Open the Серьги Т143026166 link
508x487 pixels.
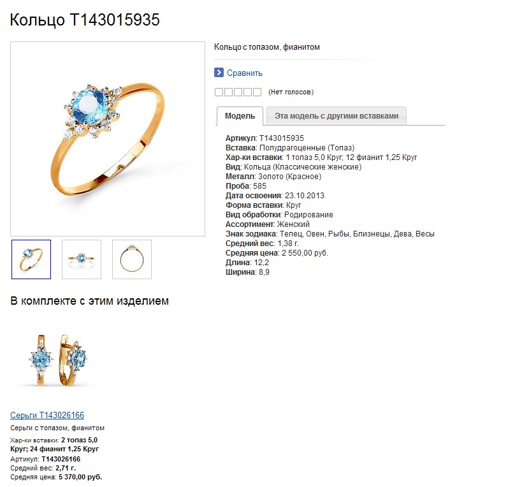tap(47, 415)
